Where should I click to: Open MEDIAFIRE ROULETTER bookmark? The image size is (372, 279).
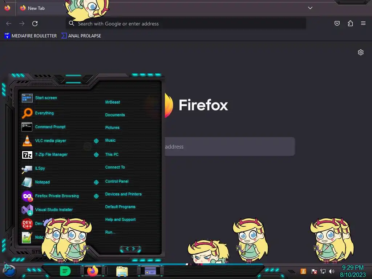(31, 36)
